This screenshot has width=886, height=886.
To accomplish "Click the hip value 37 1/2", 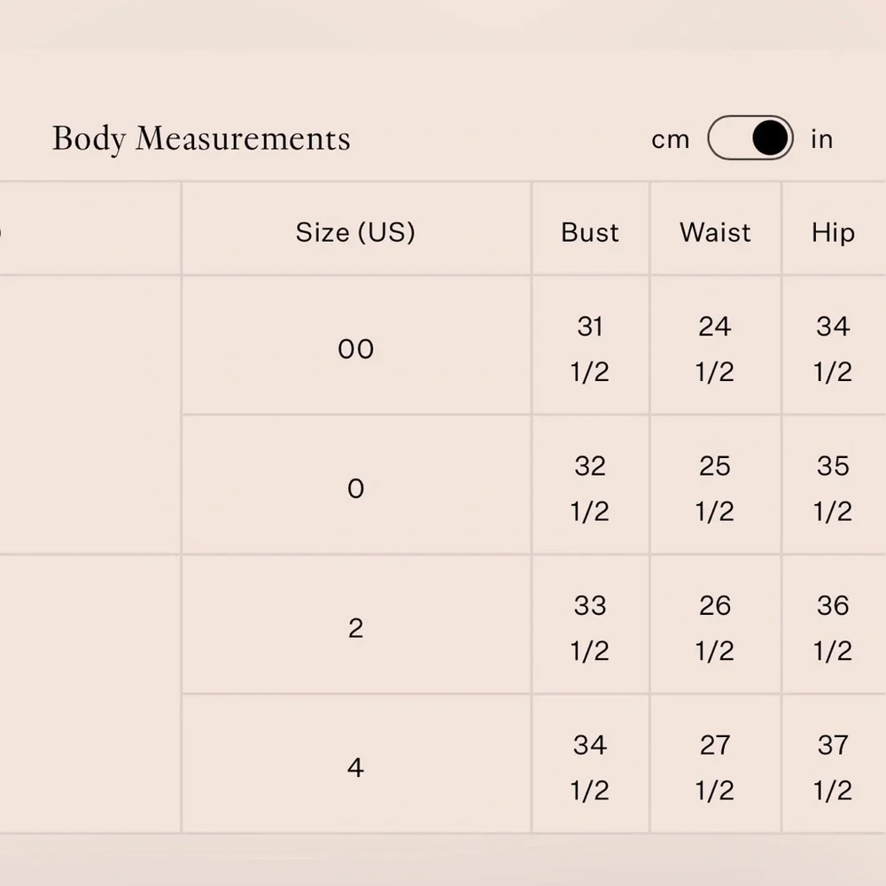I will (833, 767).
